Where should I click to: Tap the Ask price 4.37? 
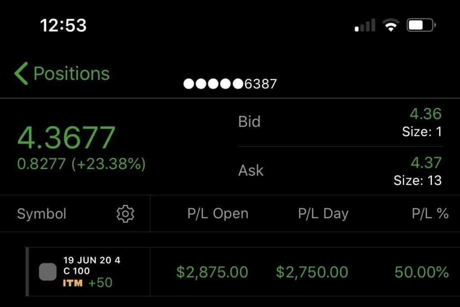426,162
